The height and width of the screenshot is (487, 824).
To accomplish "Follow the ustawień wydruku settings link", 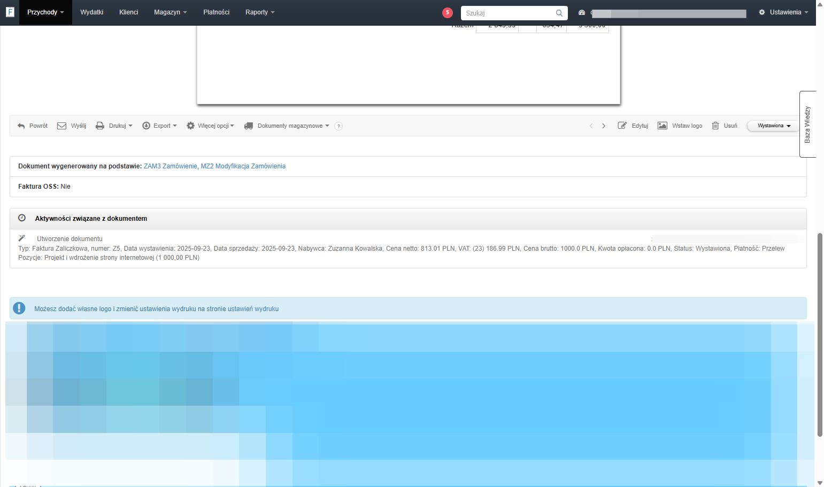I will [x=253, y=309].
